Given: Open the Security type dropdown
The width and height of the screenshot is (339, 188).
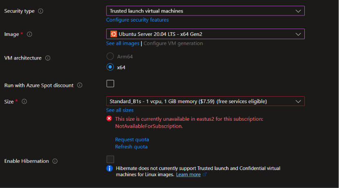Looking at the screenshot, I should (x=205, y=11).
